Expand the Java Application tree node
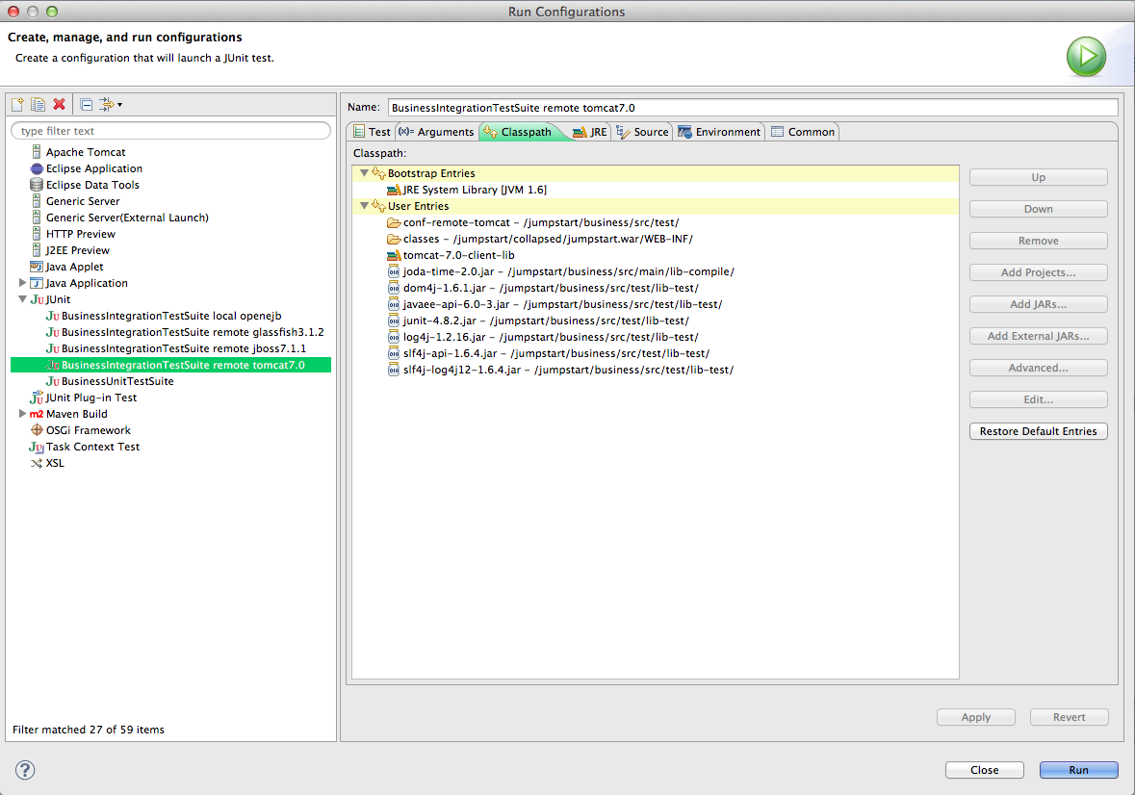 tap(23, 283)
